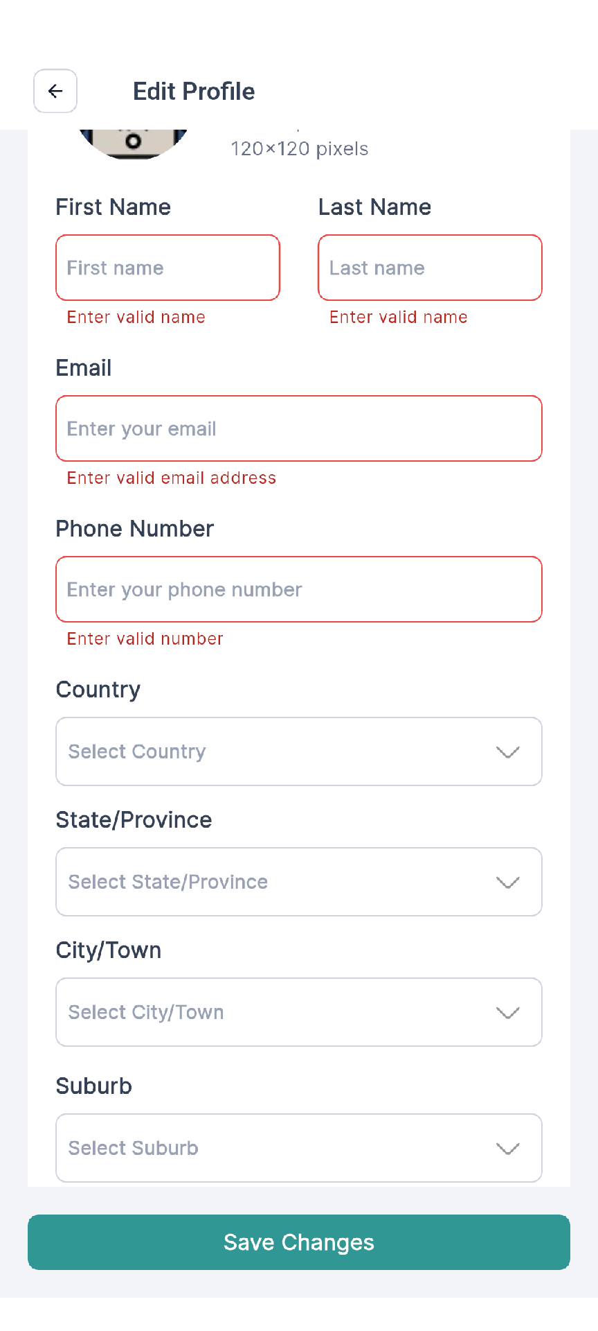Focus the Enter your email field

pos(299,428)
